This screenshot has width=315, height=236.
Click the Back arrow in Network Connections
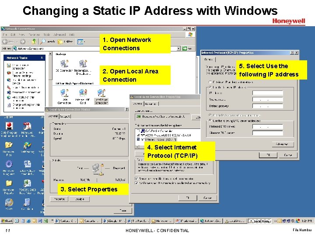[5, 42]
